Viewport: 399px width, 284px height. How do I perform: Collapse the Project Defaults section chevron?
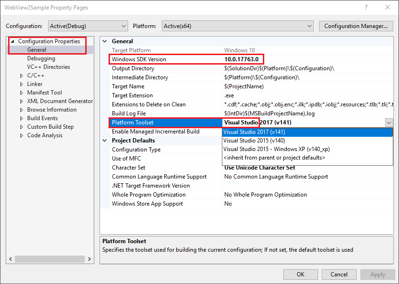point(104,141)
